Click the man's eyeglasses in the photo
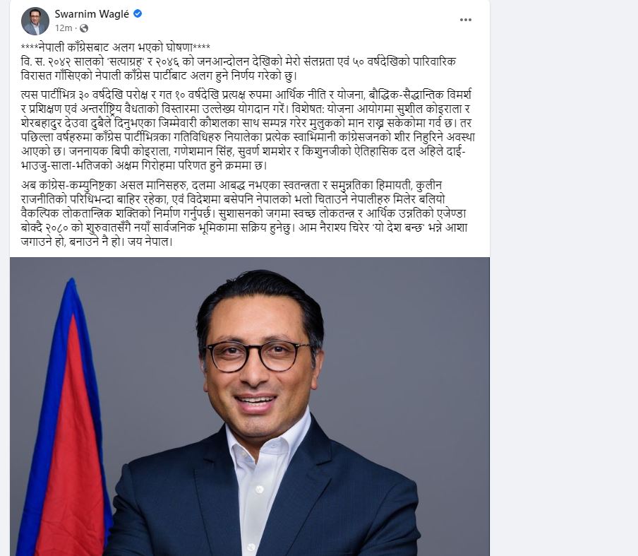This screenshot has height=556, width=638. 258,355
